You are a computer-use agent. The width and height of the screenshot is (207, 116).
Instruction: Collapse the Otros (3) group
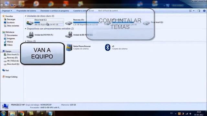(26, 41)
